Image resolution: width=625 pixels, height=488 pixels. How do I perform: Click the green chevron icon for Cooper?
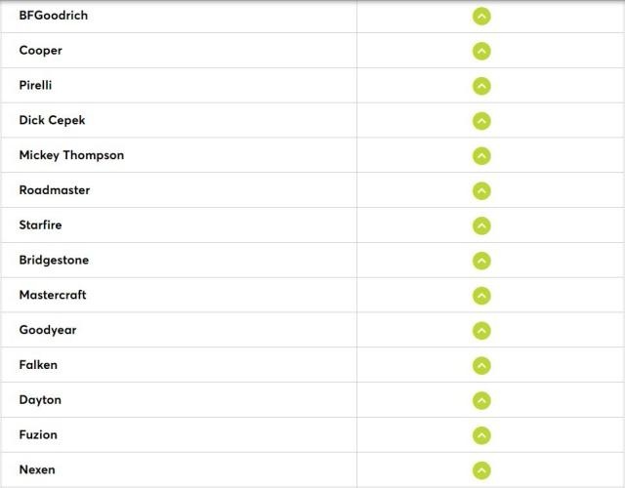click(x=481, y=52)
